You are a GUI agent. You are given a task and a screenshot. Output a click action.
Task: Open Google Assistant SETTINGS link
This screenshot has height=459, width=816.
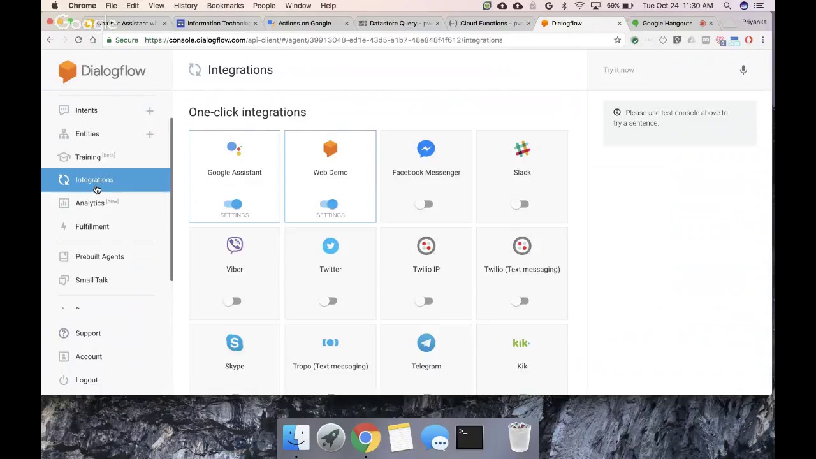tap(235, 215)
